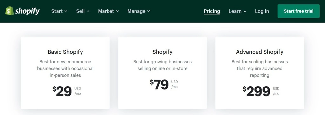This screenshot has height=115, width=325.
Task: Click the shopify wordmark in header
Action: pos(27,11)
